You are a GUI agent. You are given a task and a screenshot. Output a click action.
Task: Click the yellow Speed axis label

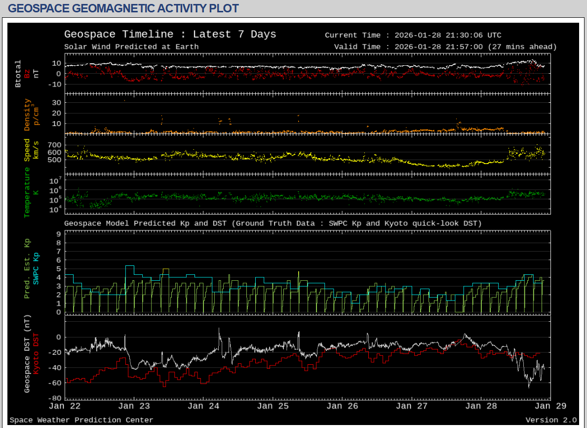click(x=27, y=150)
